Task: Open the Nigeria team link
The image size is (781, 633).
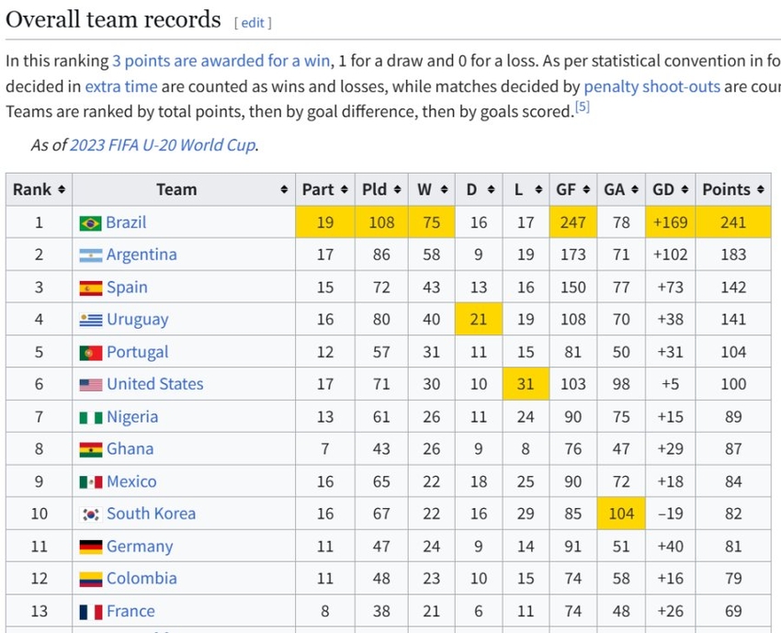Action: coord(132,417)
